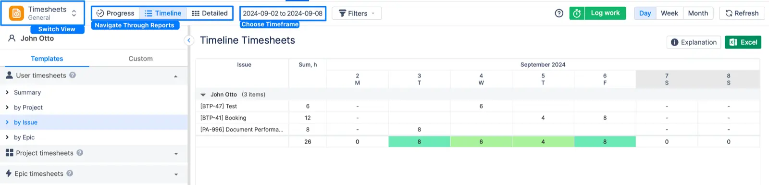Switch to the Custom tab

pos(140,59)
